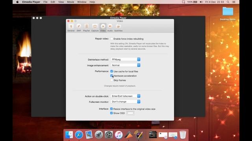Screen dimensions: 252x141
Task: Toggle Hardware acceleration checkbox
Action: (x=111, y=76)
